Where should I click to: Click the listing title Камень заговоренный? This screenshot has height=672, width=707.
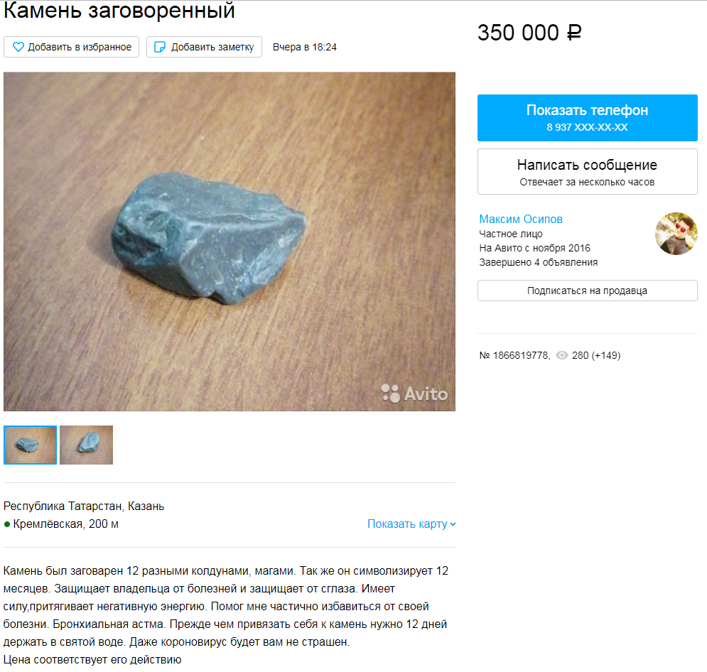coord(119,11)
